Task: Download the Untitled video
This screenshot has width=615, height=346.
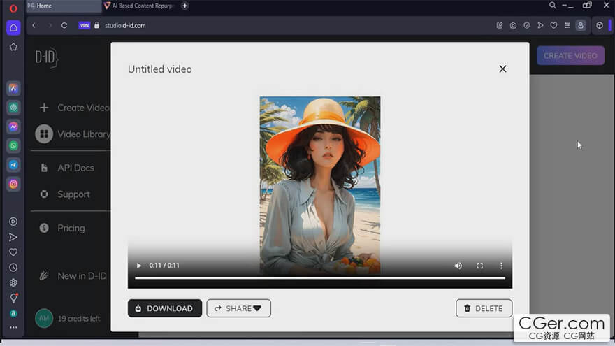Action: pyautogui.click(x=164, y=308)
